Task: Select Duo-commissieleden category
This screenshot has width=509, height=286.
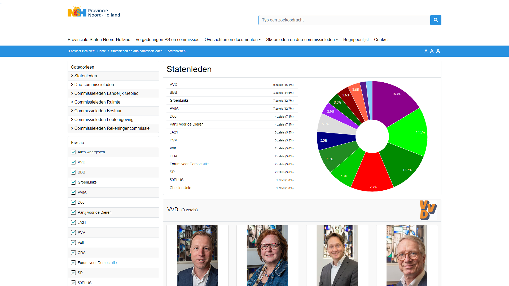Action: (x=113, y=85)
